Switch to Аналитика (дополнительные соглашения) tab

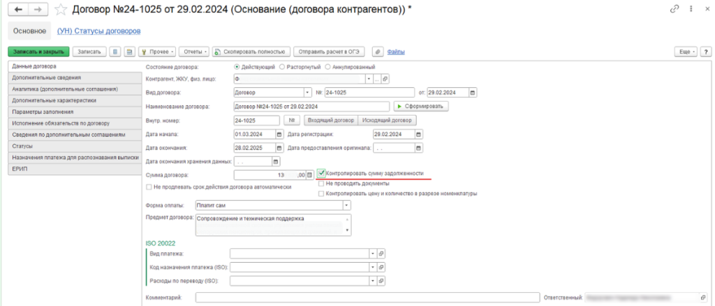pos(75,89)
